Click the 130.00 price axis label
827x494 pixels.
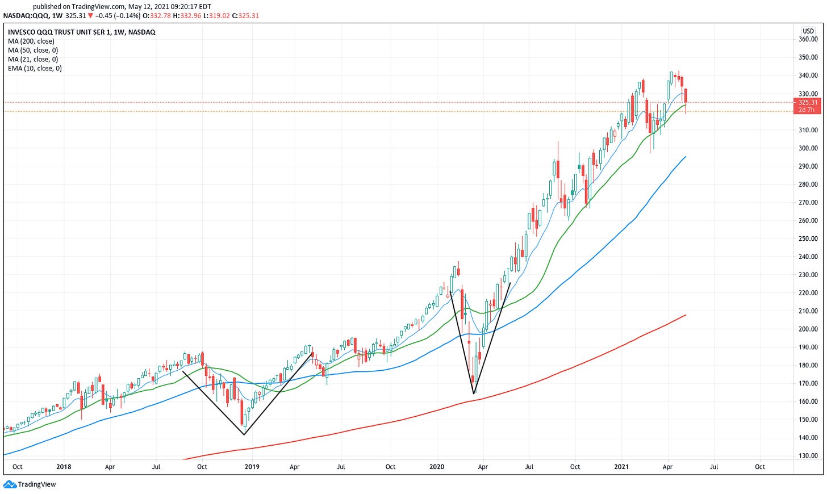[x=808, y=456]
